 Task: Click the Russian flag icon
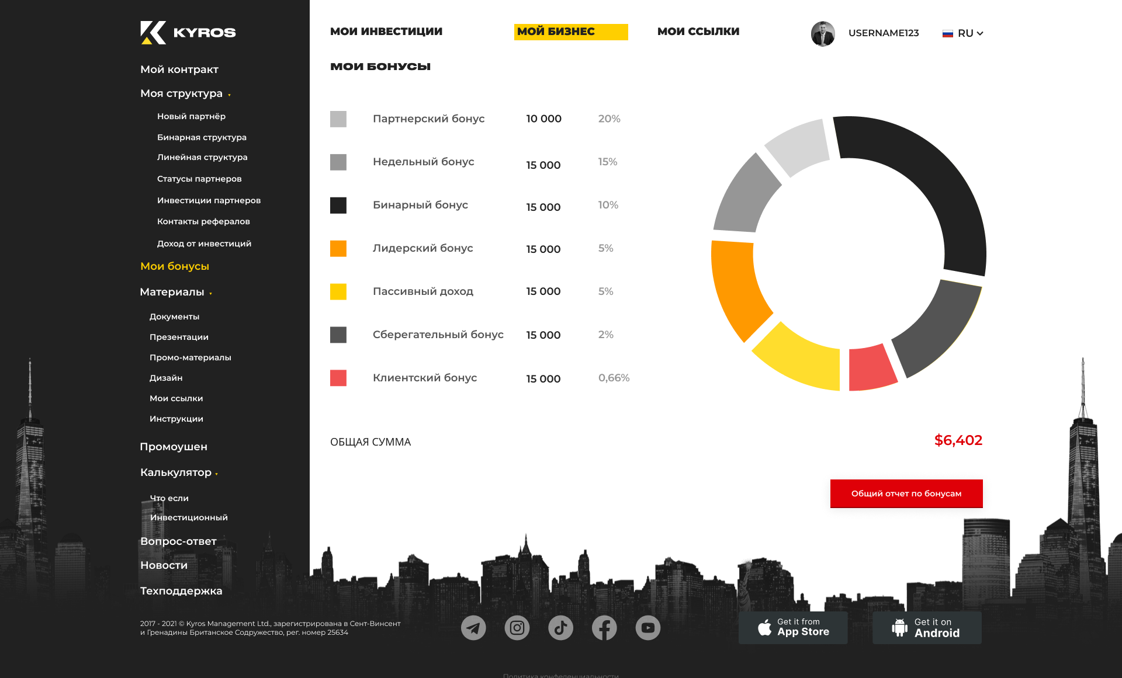pyautogui.click(x=948, y=33)
